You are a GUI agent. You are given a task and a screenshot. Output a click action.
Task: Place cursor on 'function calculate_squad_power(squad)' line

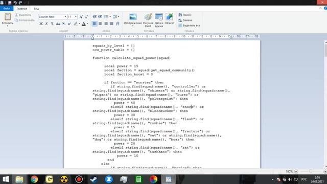point(131,58)
